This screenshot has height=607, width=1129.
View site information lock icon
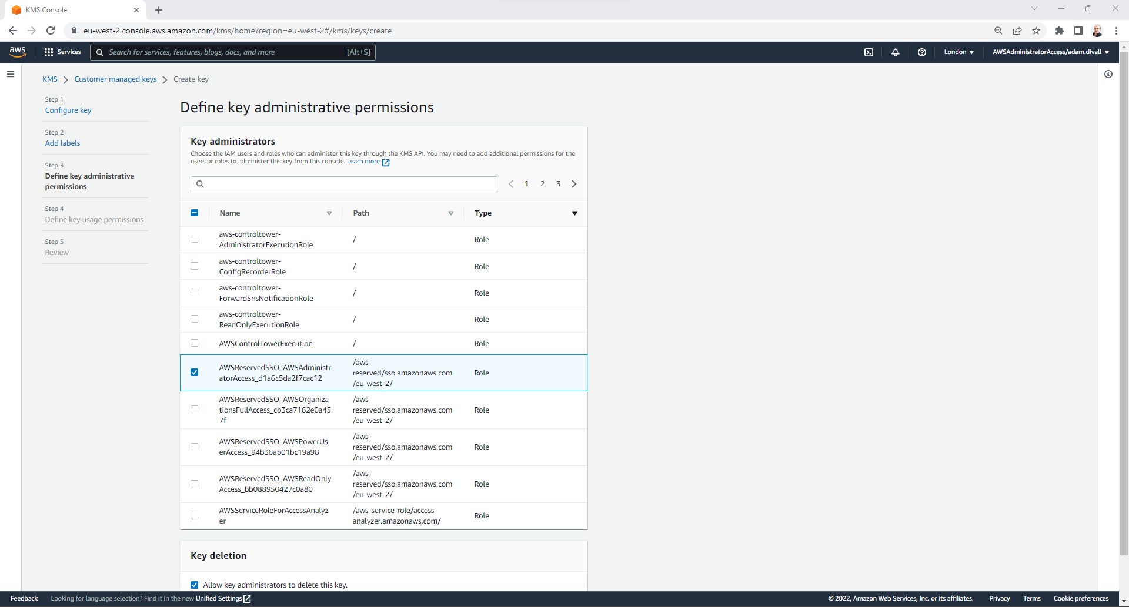pos(74,31)
